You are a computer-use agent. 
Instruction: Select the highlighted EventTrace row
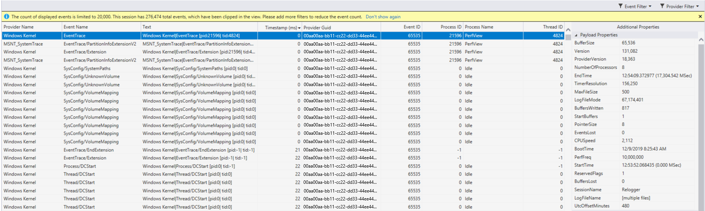(x=283, y=35)
